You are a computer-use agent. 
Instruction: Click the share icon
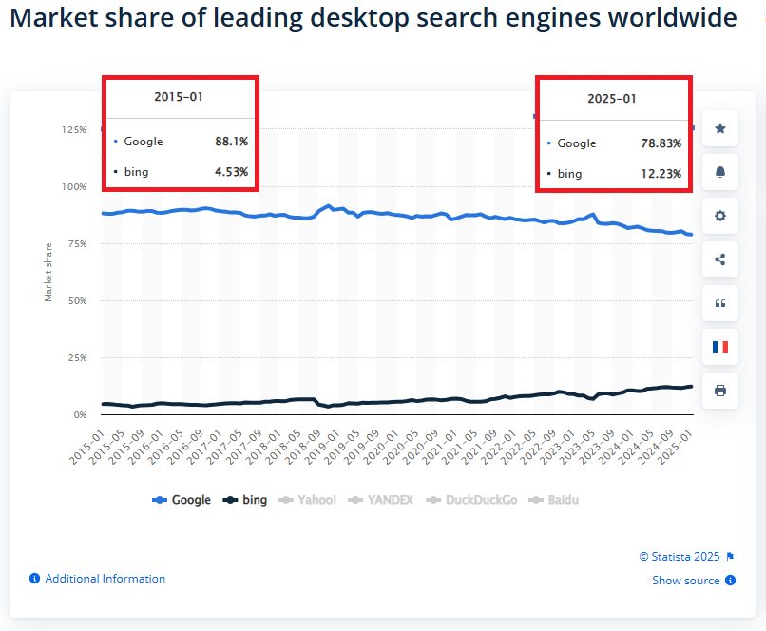[720, 259]
